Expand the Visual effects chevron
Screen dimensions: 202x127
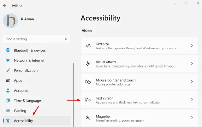pos(192,64)
